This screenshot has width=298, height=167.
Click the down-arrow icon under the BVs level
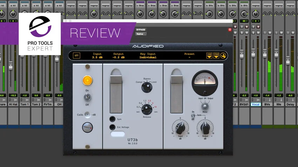[270, 100]
